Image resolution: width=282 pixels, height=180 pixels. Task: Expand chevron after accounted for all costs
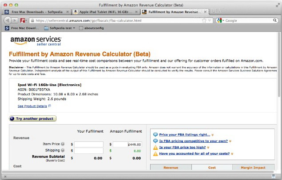(232, 154)
